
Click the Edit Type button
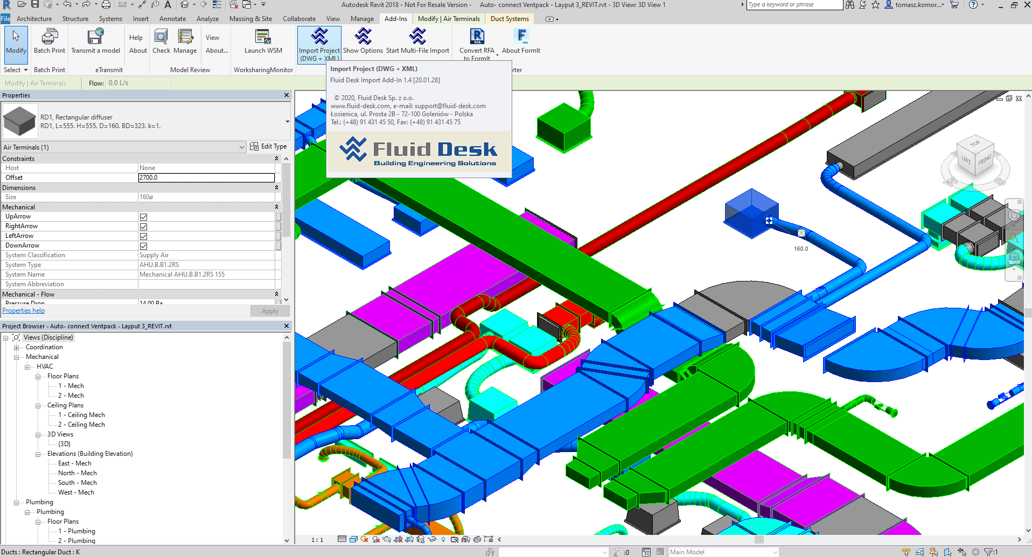269,146
